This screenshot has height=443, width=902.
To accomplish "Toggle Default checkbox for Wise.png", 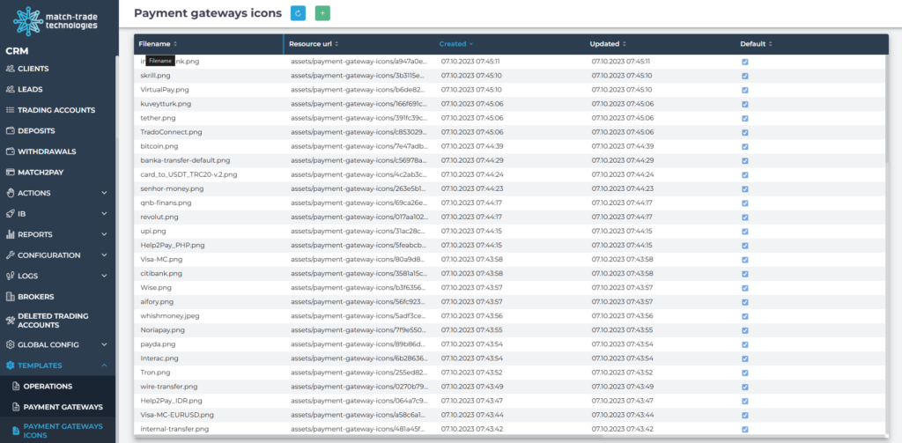I will tap(745, 287).
